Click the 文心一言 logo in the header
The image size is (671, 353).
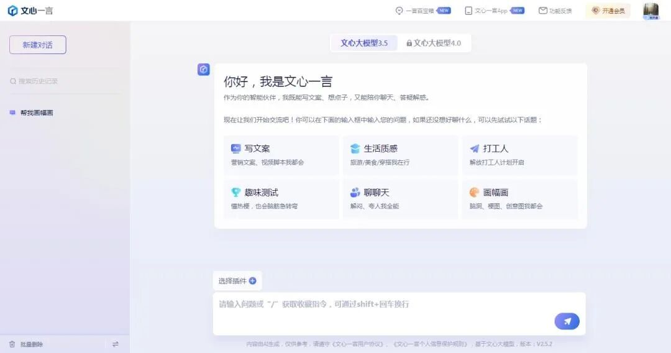30,11
